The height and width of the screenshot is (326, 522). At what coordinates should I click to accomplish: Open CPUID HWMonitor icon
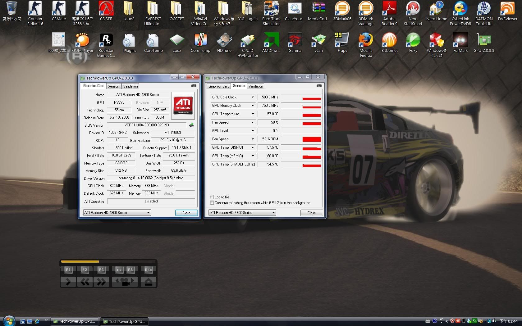tap(248, 45)
